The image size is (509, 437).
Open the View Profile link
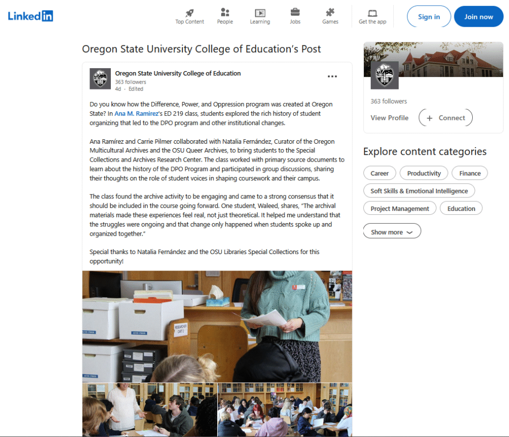[x=389, y=118]
